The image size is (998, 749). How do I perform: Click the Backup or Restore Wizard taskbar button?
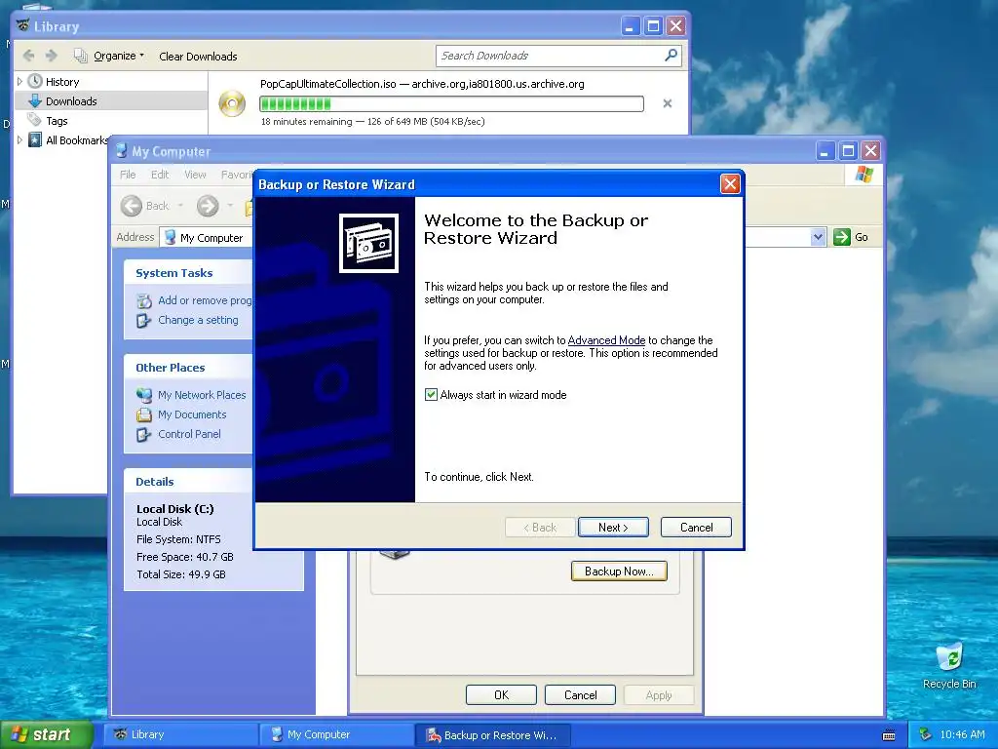(x=492, y=735)
